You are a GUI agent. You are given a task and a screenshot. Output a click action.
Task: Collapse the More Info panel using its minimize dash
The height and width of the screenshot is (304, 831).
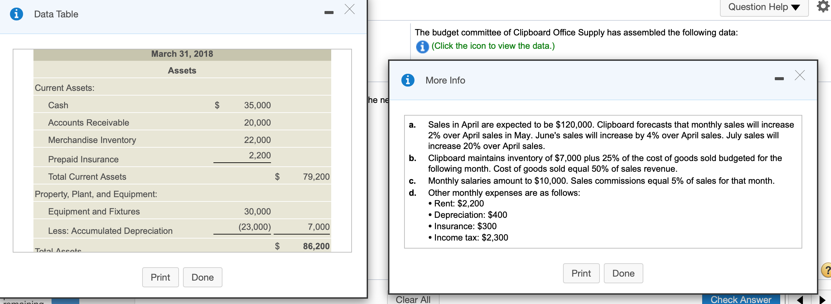(779, 79)
